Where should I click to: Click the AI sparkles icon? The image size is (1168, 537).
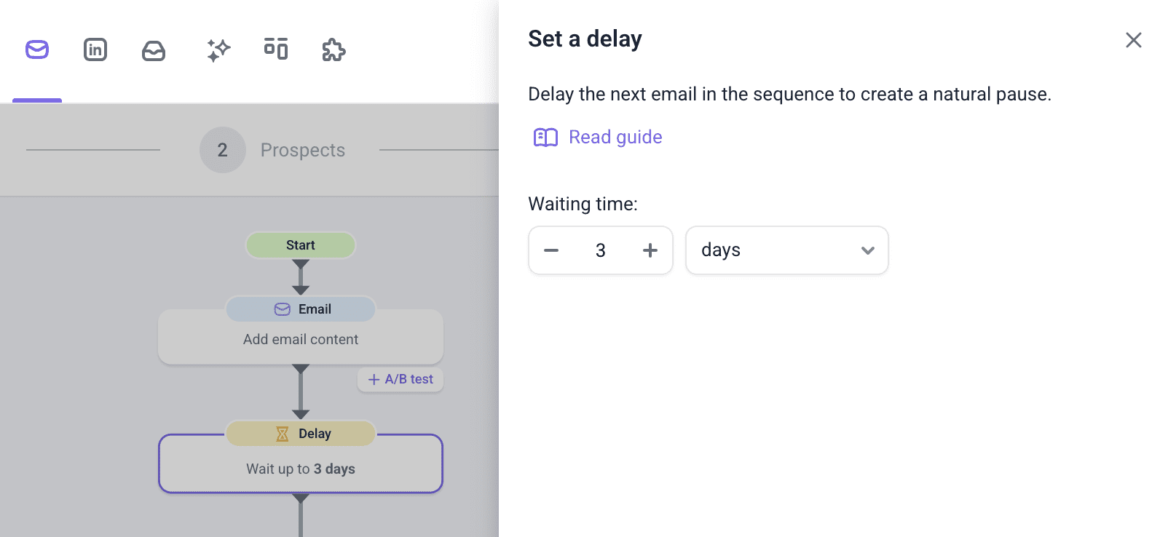tap(218, 50)
